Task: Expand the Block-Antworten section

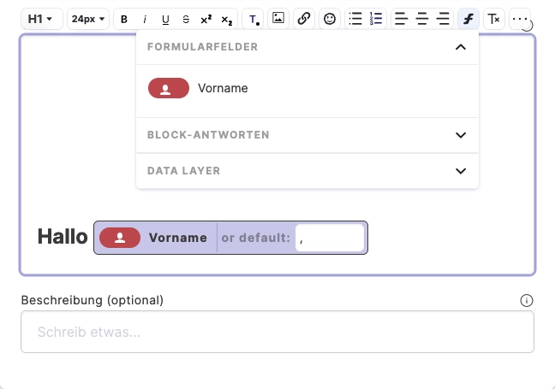Action: tap(461, 135)
